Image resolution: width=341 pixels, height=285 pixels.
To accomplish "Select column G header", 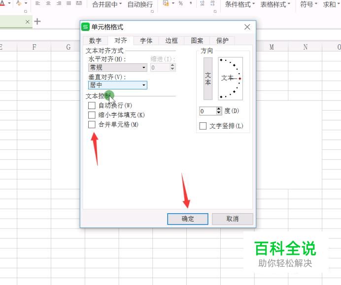I will tap(68, 47).
